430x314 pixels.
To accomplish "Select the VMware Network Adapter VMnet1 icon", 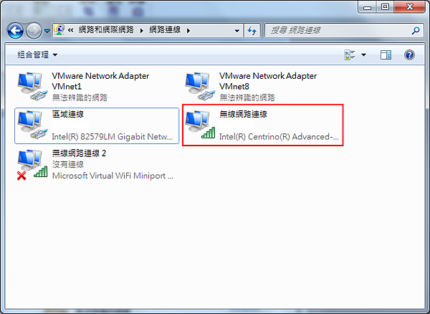I will coord(32,86).
